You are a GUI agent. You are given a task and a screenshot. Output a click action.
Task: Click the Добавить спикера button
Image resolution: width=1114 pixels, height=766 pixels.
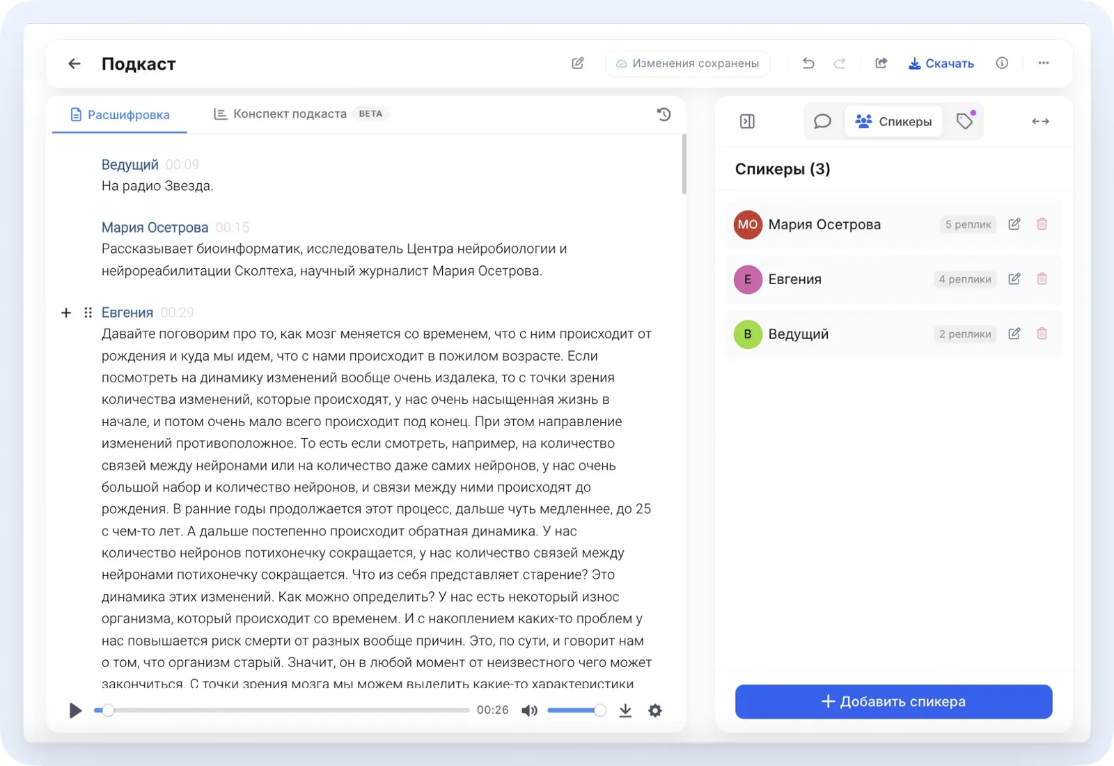pyautogui.click(x=893, y=701)
